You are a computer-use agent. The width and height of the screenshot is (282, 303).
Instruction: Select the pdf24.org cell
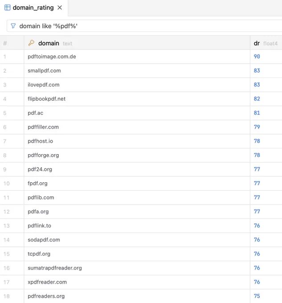pos(137,169)
